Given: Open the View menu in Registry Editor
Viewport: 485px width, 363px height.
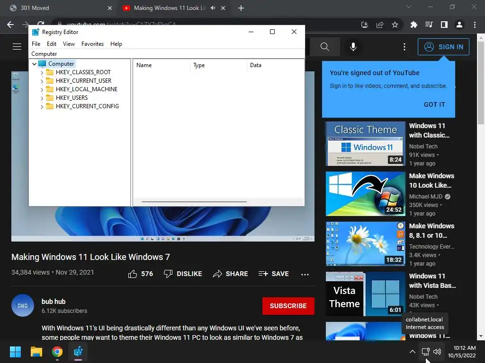Looking at the screenshot, I should tap(69, 44).
